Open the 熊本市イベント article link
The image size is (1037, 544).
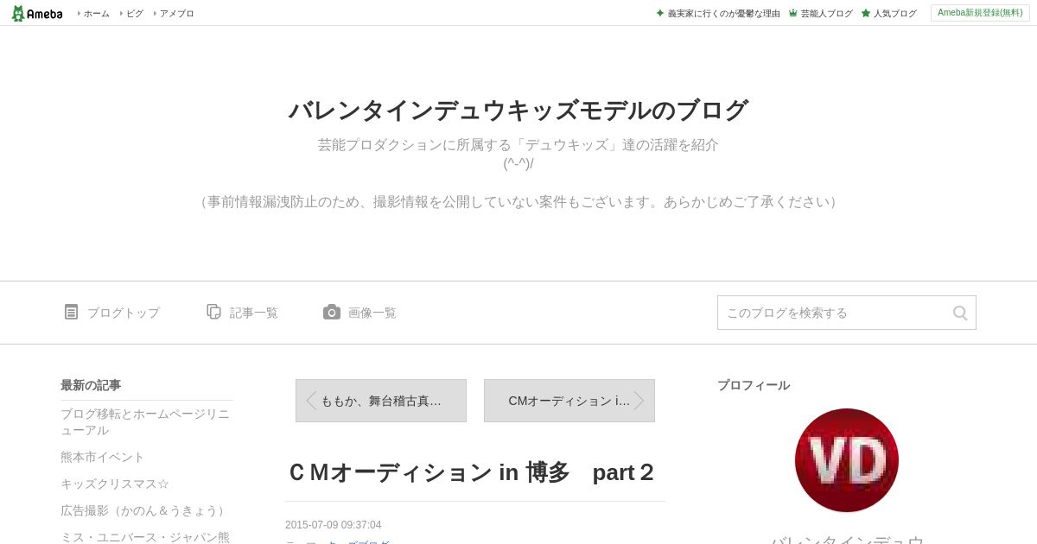click(103, 457)
